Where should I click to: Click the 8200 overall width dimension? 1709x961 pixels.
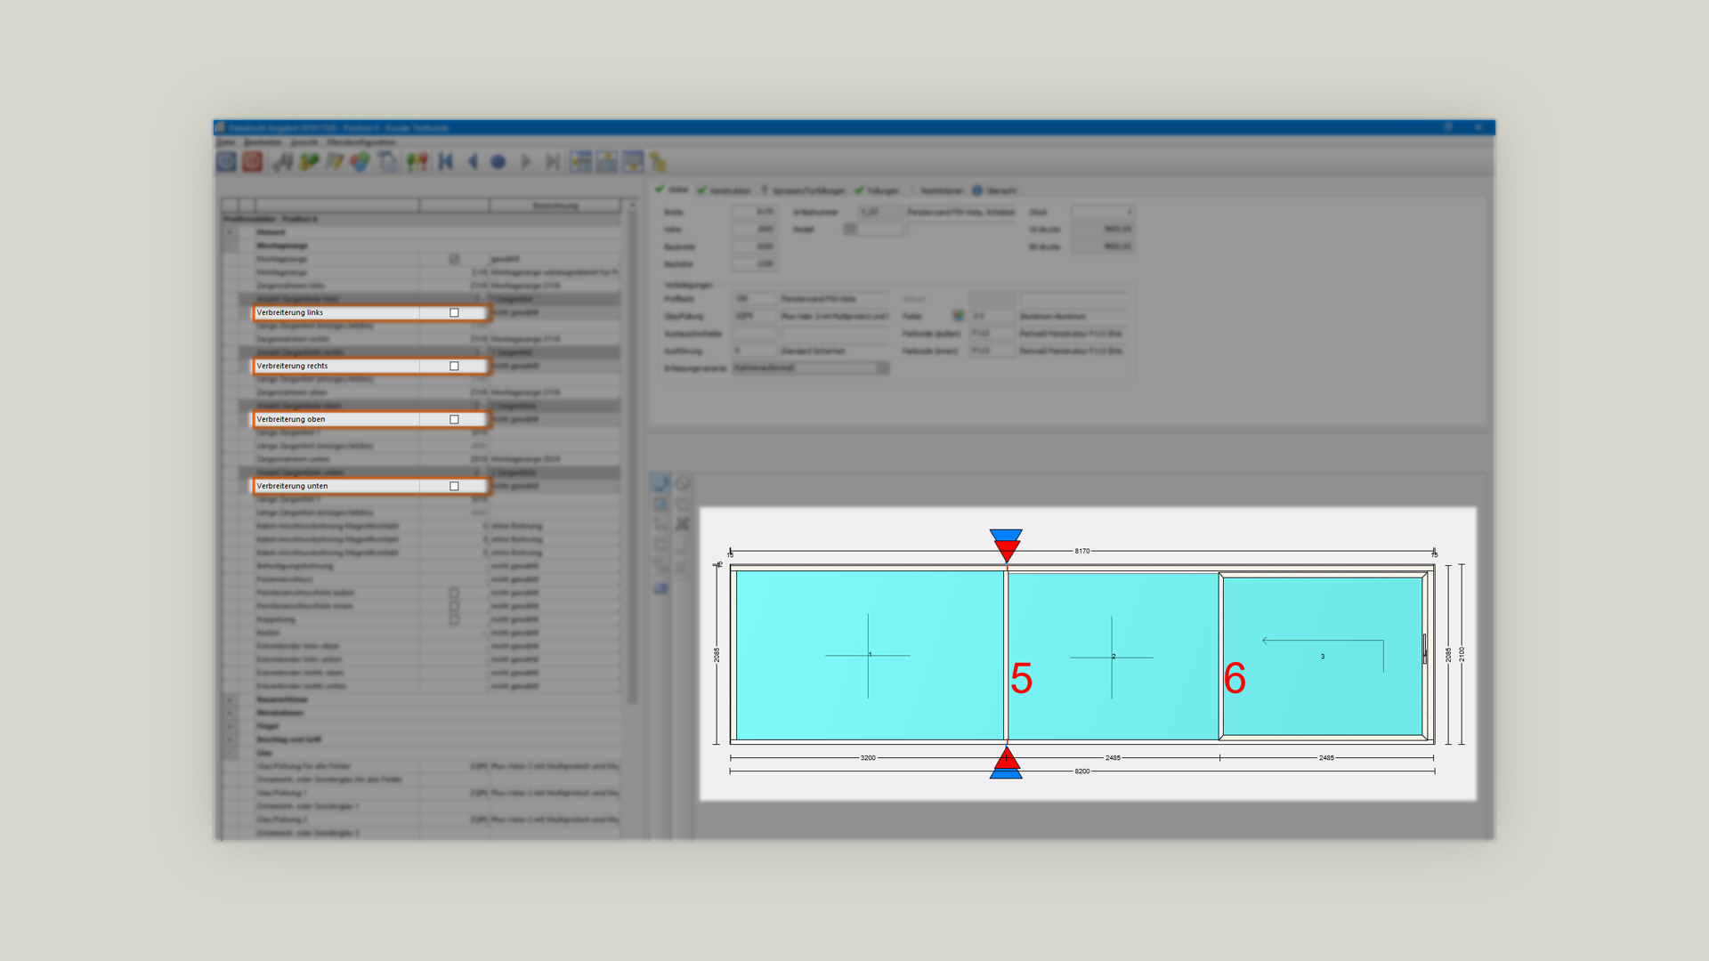coord(1082,771)
